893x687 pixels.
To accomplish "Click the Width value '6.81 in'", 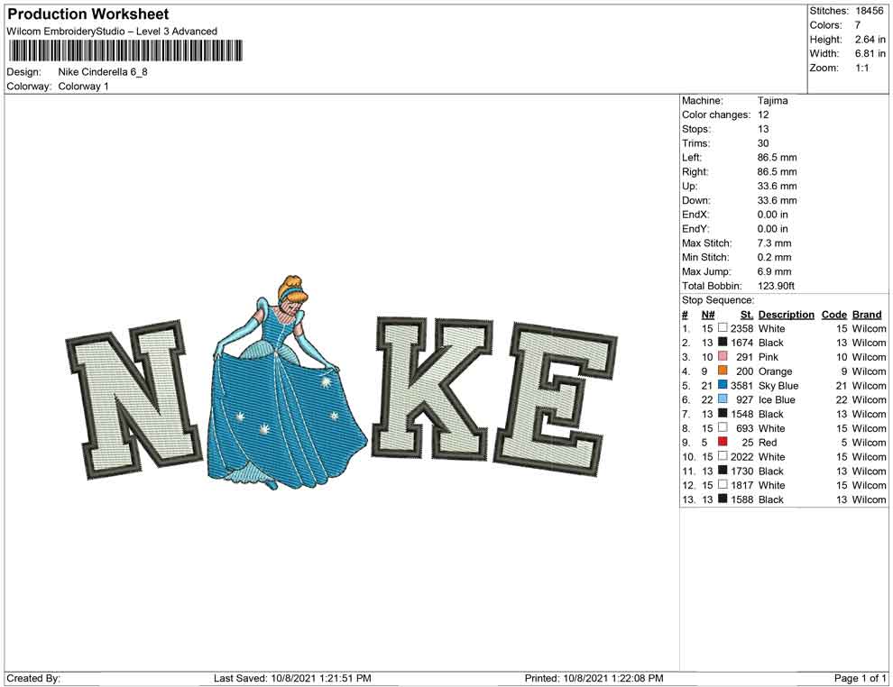I will (x=870, y=53).
